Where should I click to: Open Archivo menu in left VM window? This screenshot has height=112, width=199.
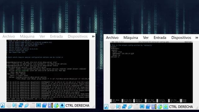(x=9, y=36)
